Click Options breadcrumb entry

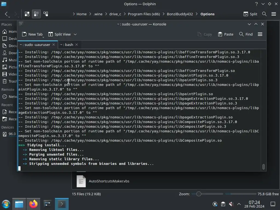pyautogui.click(x=207, y=14)
